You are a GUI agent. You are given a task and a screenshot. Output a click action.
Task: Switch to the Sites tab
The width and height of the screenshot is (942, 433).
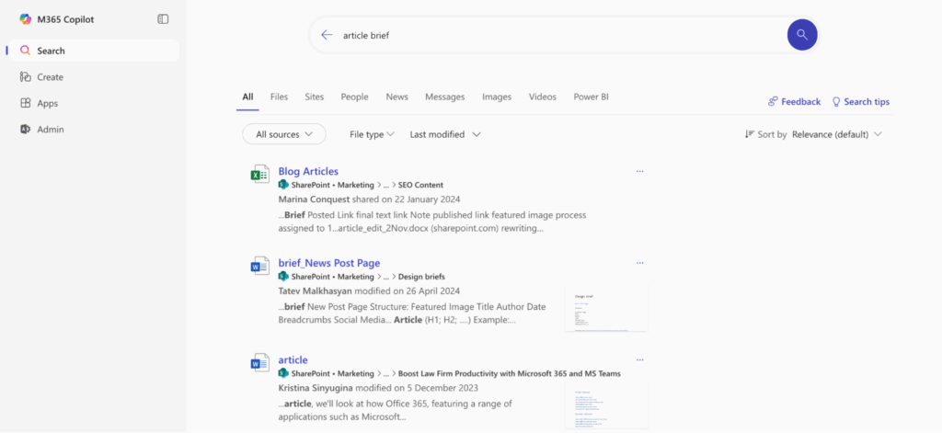tap(315, 97)
